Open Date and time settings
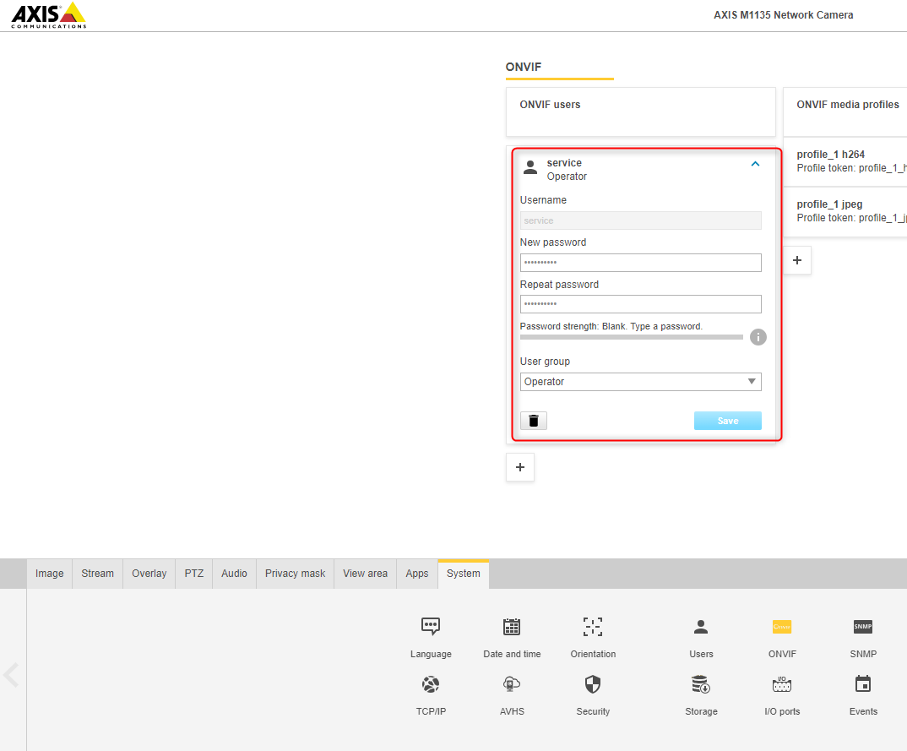 [512, 627]
